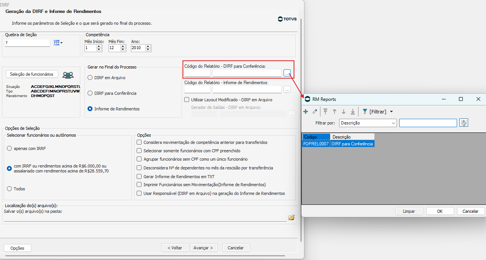Check Imprimir Funcionários sem Movimentação
Viewport: 486px width, 260px height.
(x=139, y=185)
